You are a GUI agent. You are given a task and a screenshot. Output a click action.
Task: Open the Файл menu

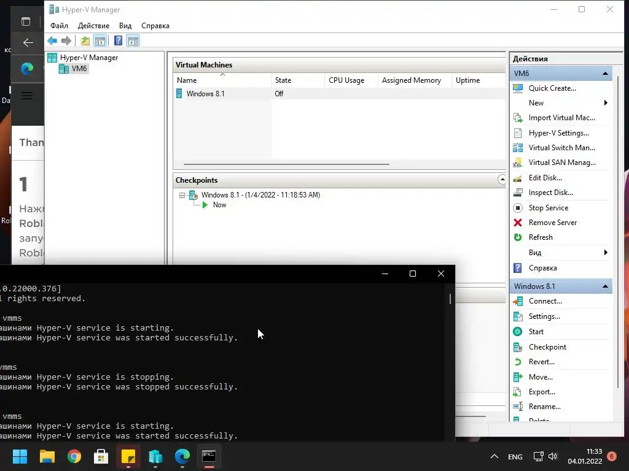coord(59,26)
